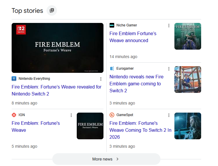Open 'Fire Emblem Fortune's Weave announced' article

point(133,37)
